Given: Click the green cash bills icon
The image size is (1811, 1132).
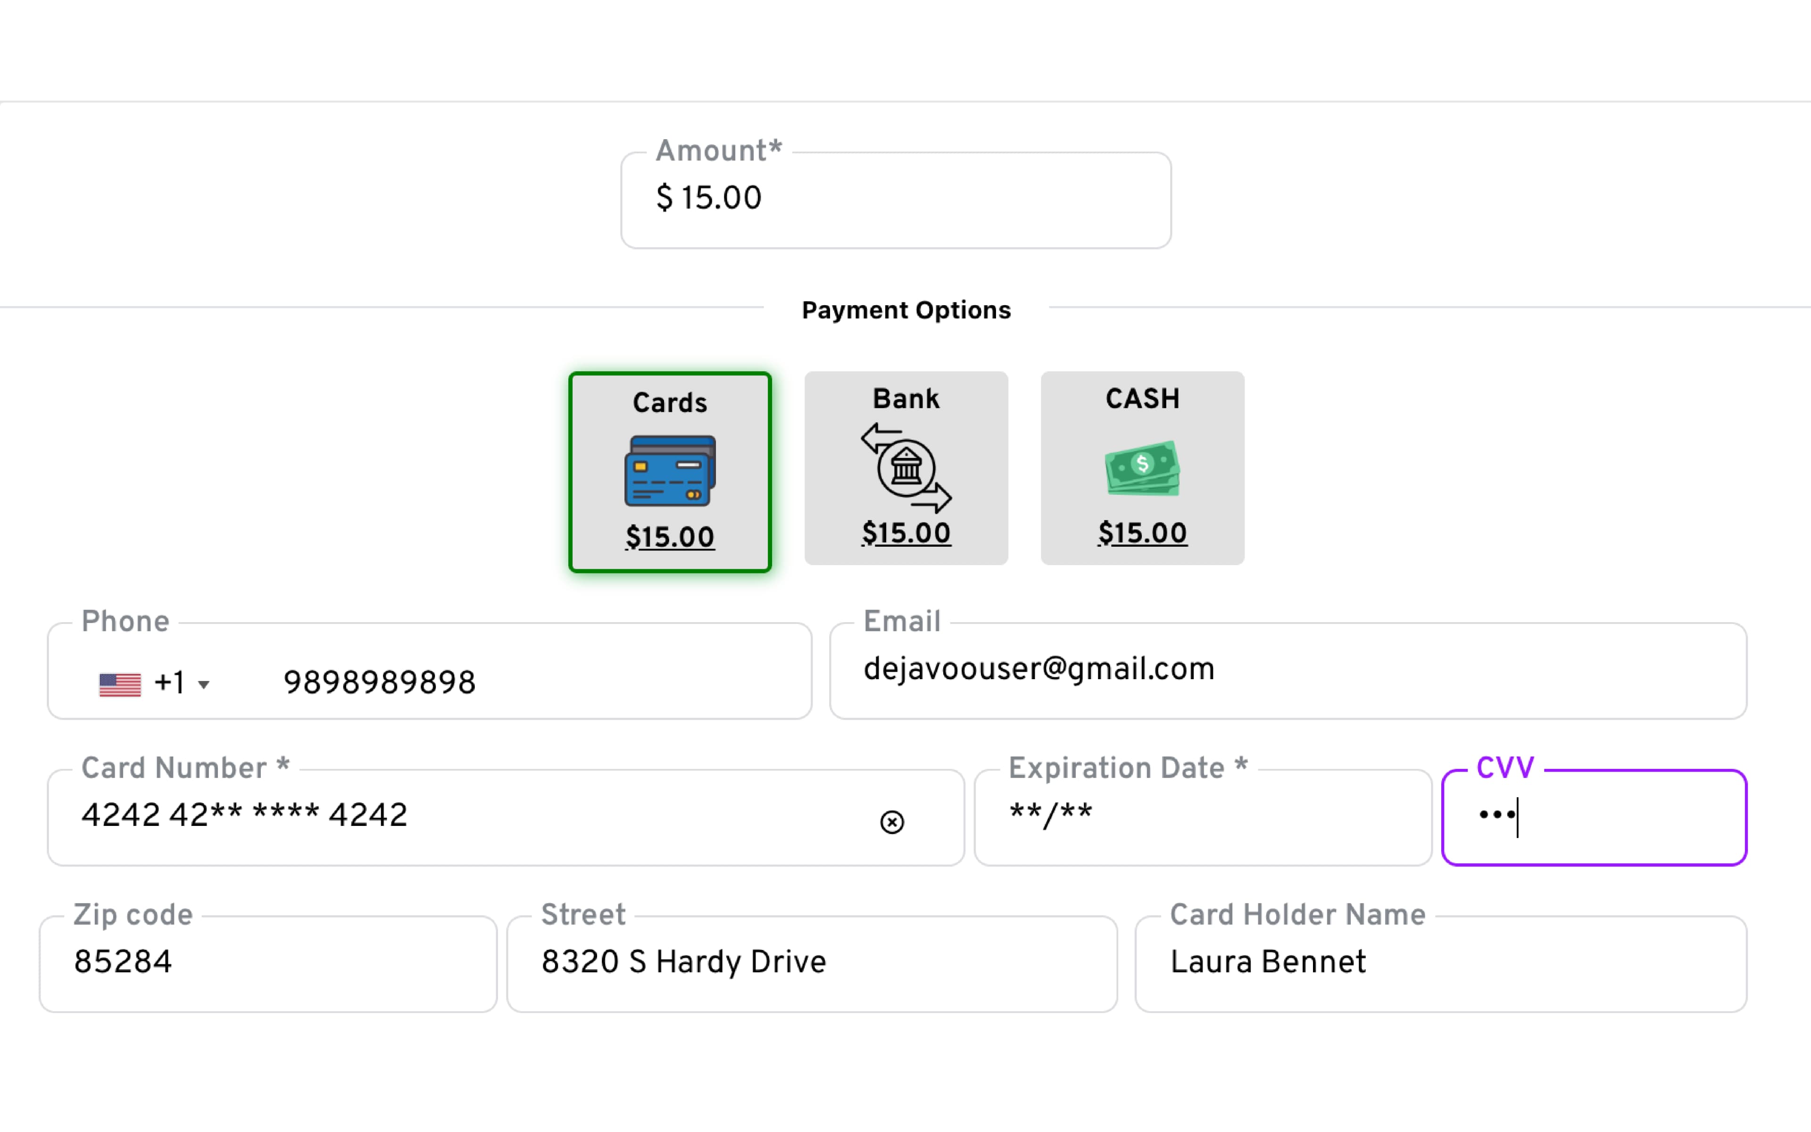Looking at the screenshot, I should [x=1142, y=468].
